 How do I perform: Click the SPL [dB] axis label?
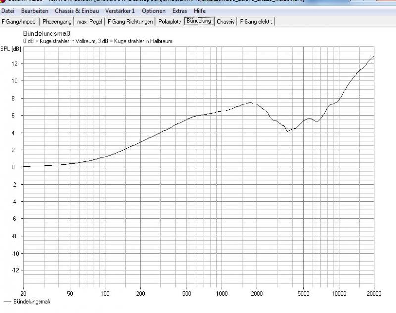click(11, 49)
